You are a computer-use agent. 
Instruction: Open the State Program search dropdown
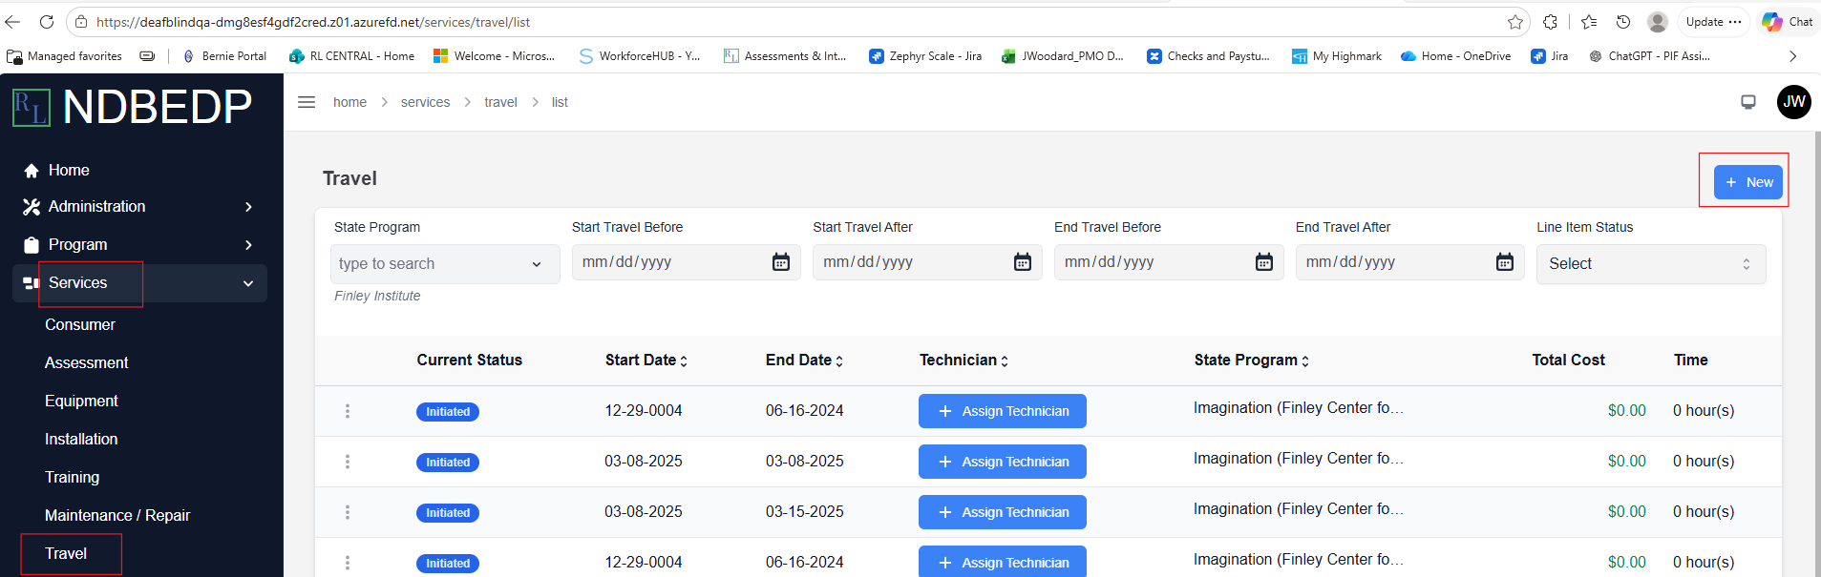click(x=445, y=264)
